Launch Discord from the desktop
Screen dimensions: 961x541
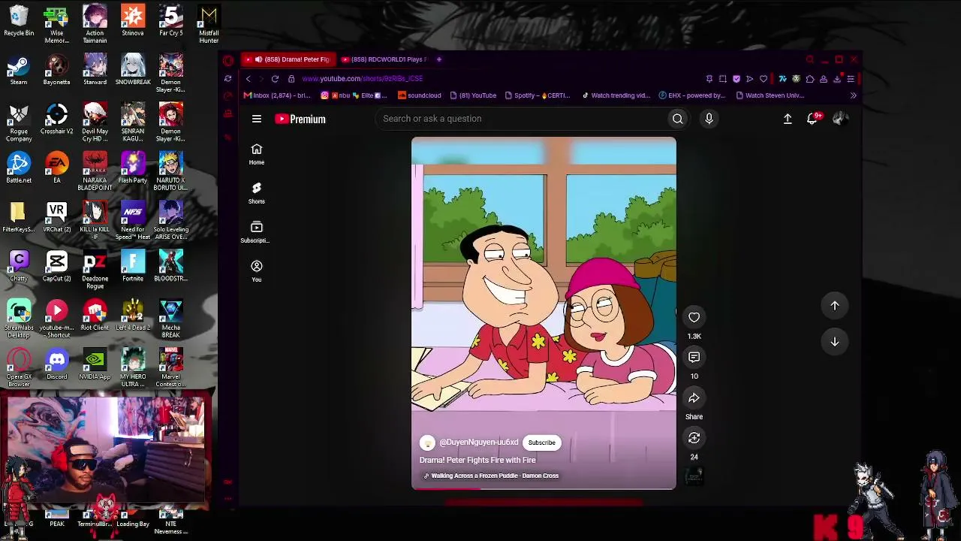pos(57,364)
